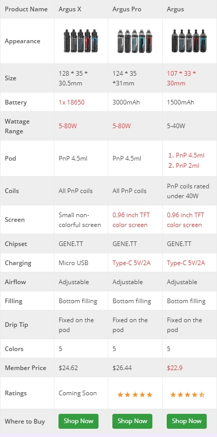The height and width of the screenshot is (437, 217).
Task: Click the Argus X $24.62 price
Action: tap(68, 368)
